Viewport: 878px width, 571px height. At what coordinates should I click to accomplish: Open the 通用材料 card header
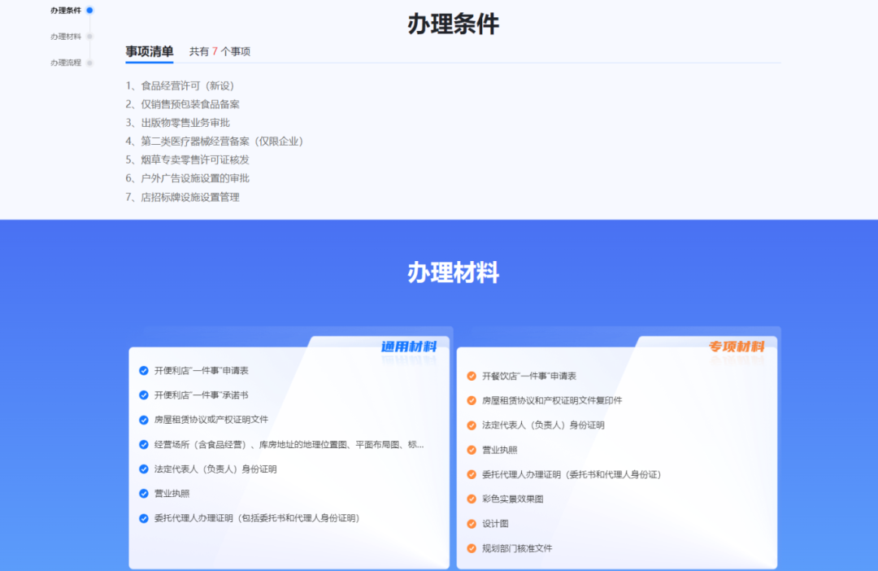408,347
